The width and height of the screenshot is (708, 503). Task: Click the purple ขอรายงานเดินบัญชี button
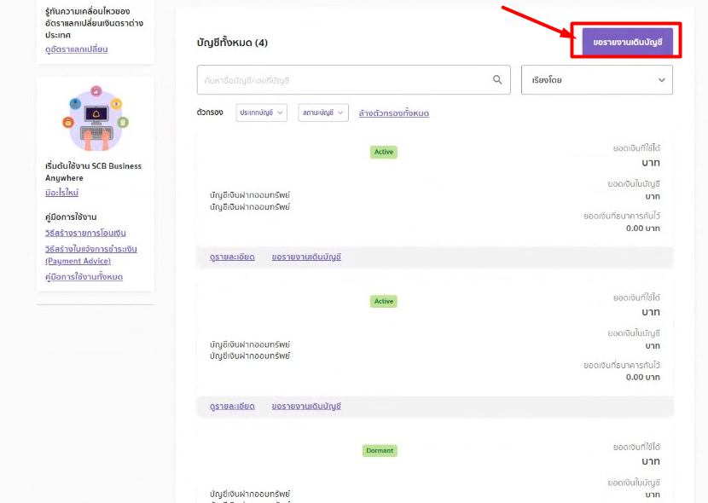(627, 42)
